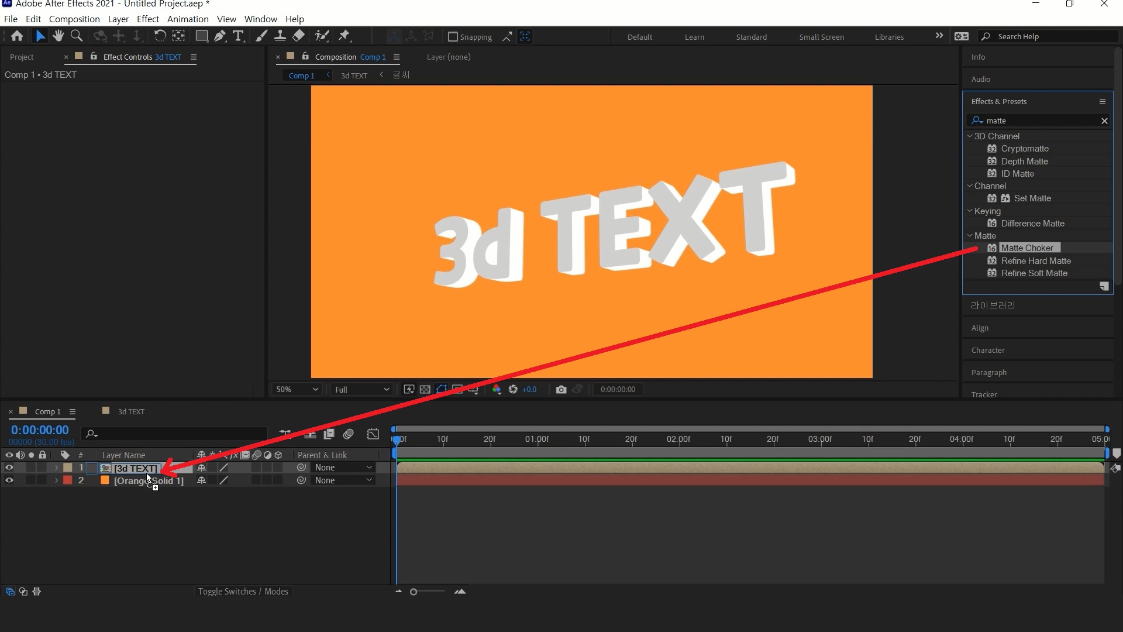
Task: Open the 50% magnification dropdown
Action: pyautogui.click(x=297, y=390)
